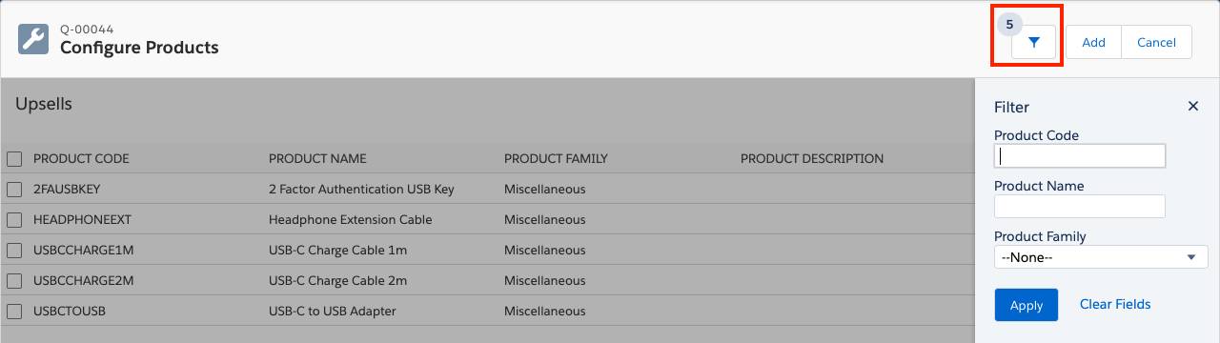Select the USBCTOUSB row checkbox

[14, 312]
